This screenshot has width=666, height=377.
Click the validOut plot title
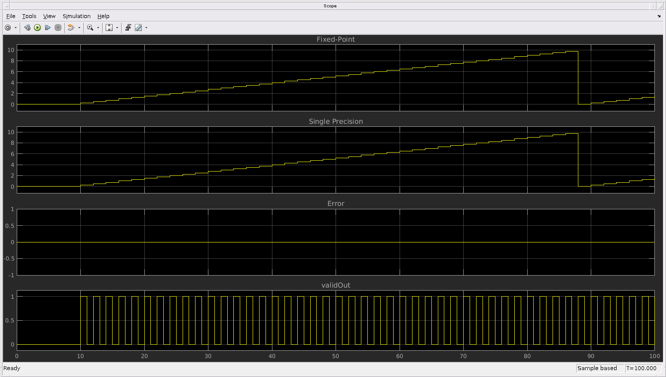click(336, 285)
